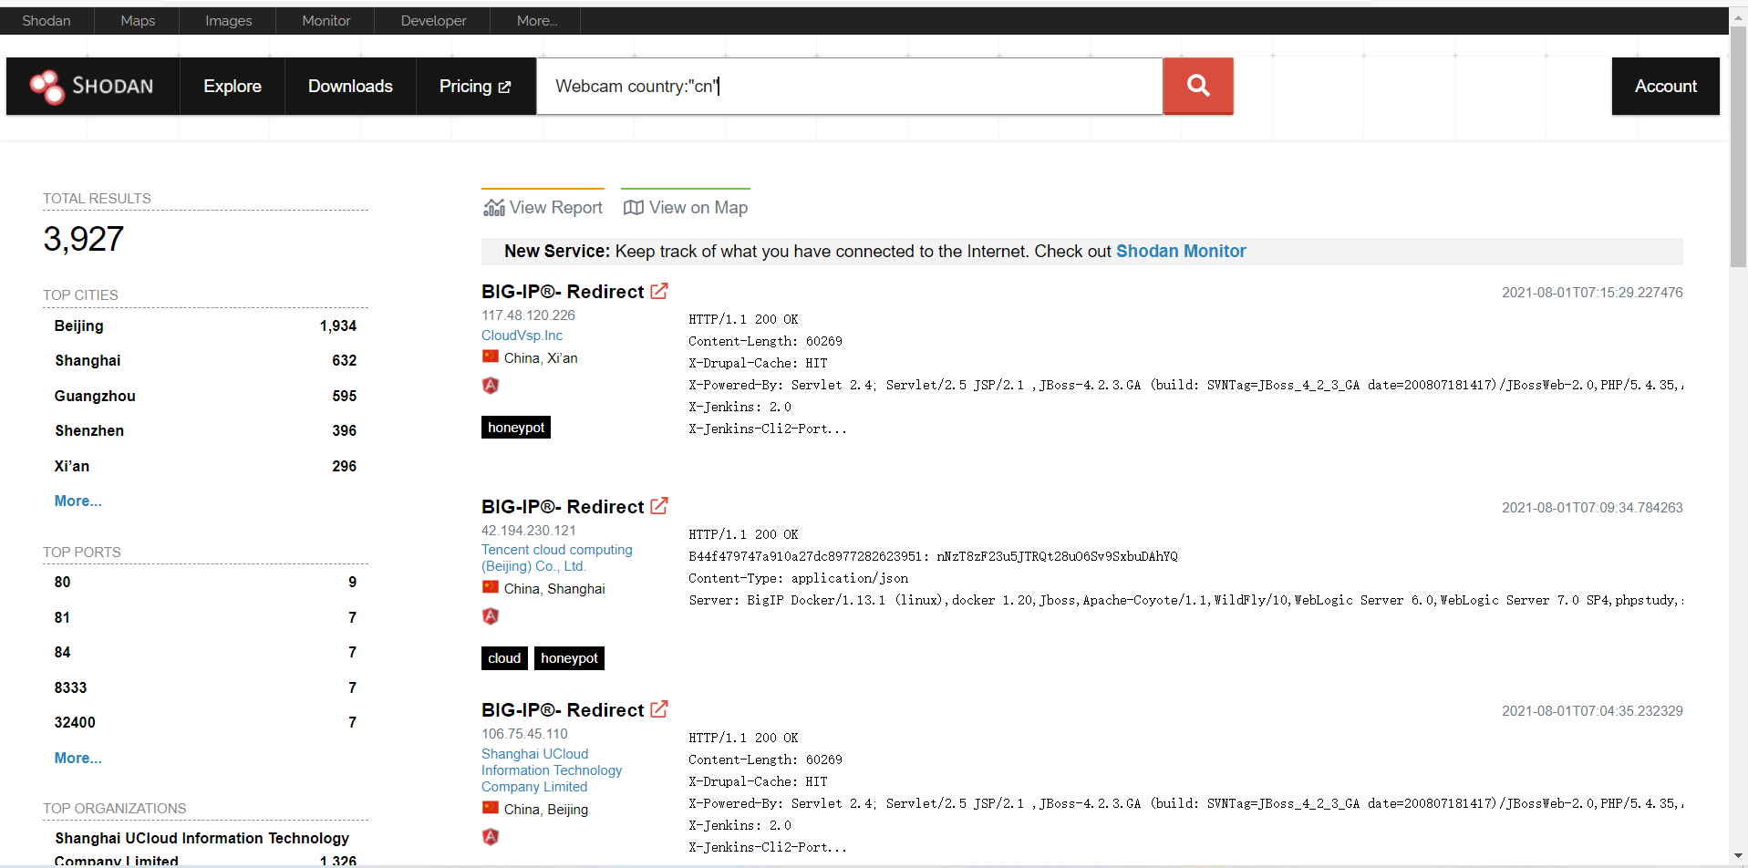Click honeypot tag on second result

[569, 657]
